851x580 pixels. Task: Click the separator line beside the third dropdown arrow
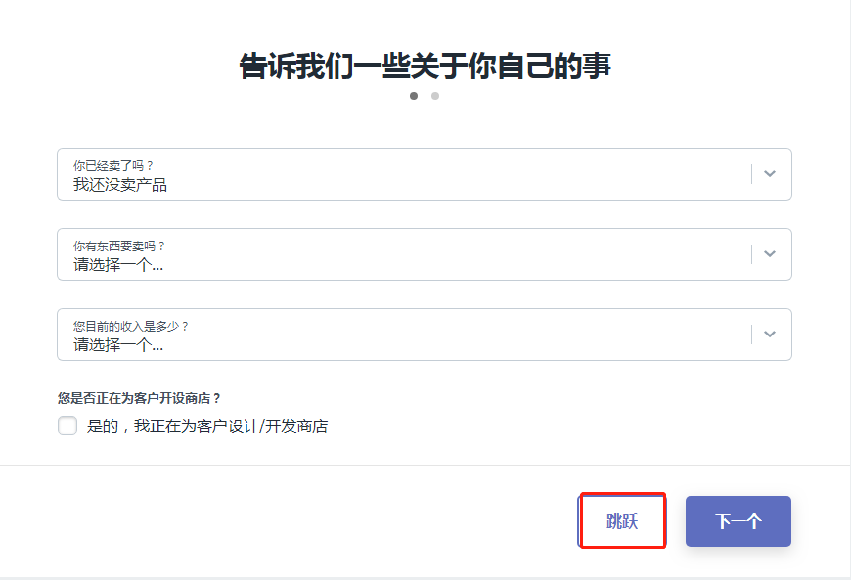752,335
